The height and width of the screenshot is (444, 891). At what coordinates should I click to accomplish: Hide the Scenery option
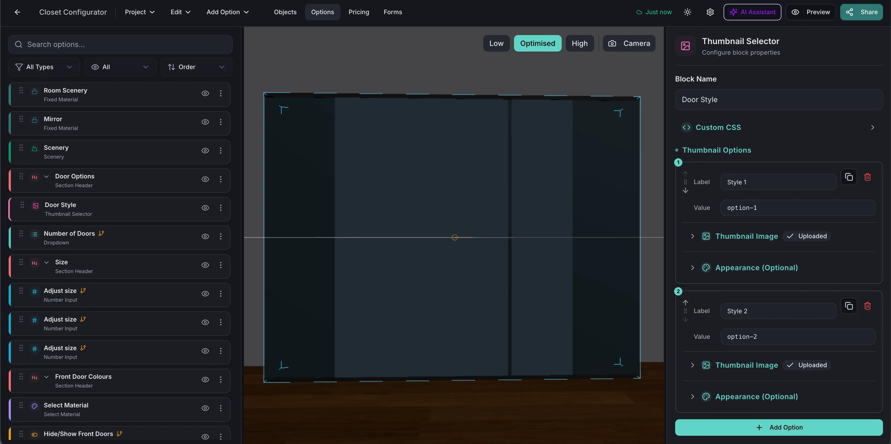(x=205, y=151)
